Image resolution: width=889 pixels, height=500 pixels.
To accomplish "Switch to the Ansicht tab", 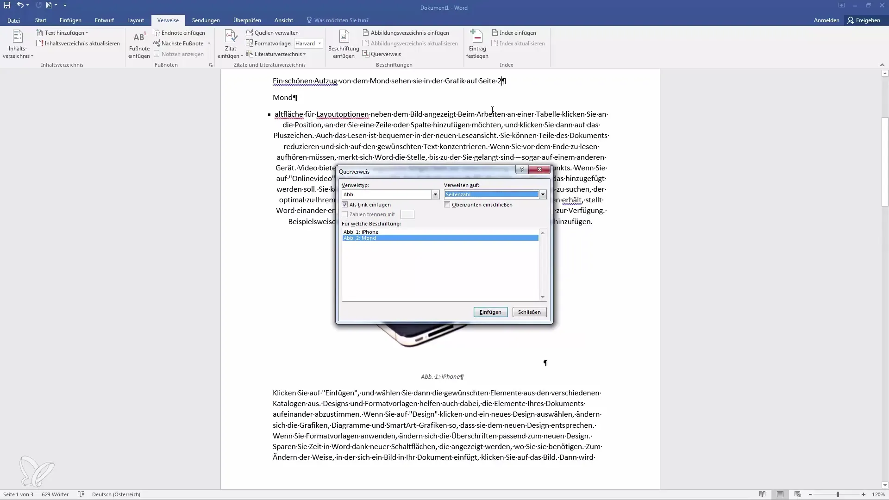I will coord(283,20).
